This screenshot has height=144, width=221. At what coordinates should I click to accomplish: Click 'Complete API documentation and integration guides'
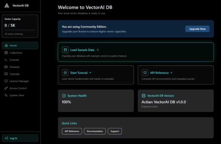pos(168,79)
